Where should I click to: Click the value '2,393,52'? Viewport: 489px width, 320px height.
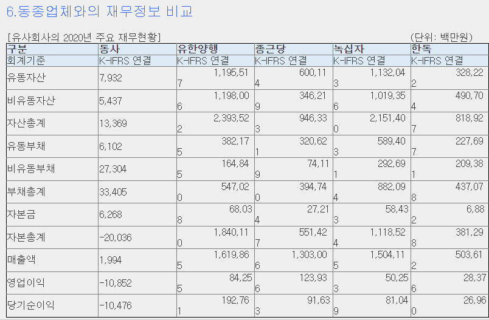coord(231,118)
